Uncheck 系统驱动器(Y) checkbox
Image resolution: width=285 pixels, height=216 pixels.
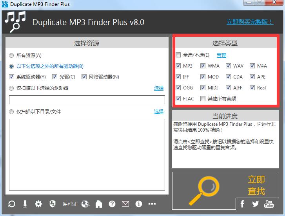coord(11,77)
